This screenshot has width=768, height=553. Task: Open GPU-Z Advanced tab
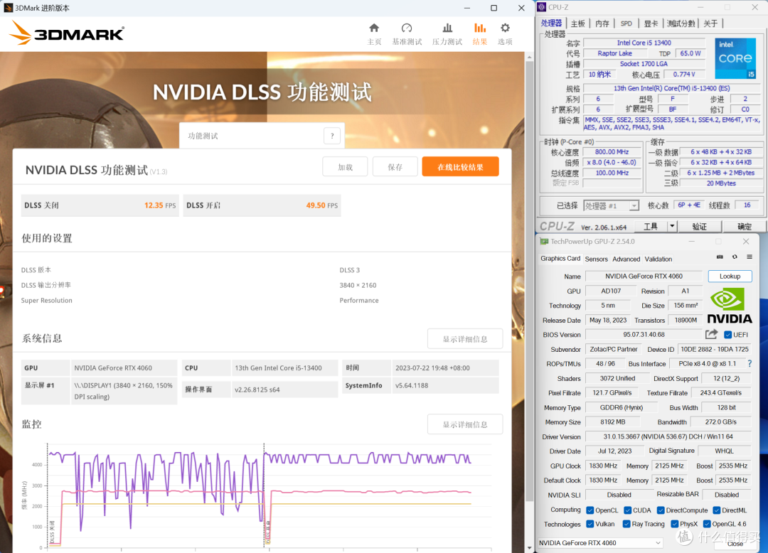[x=626, y=259]
